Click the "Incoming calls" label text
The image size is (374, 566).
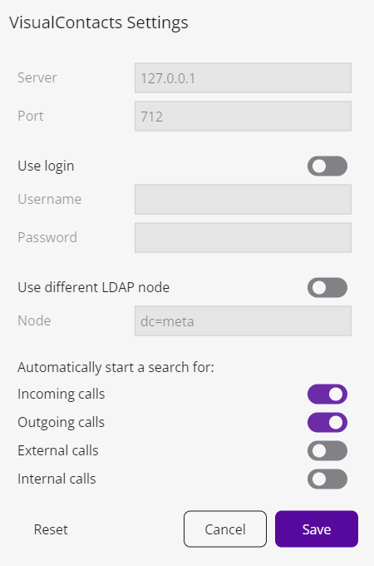(x=62, y=394)
